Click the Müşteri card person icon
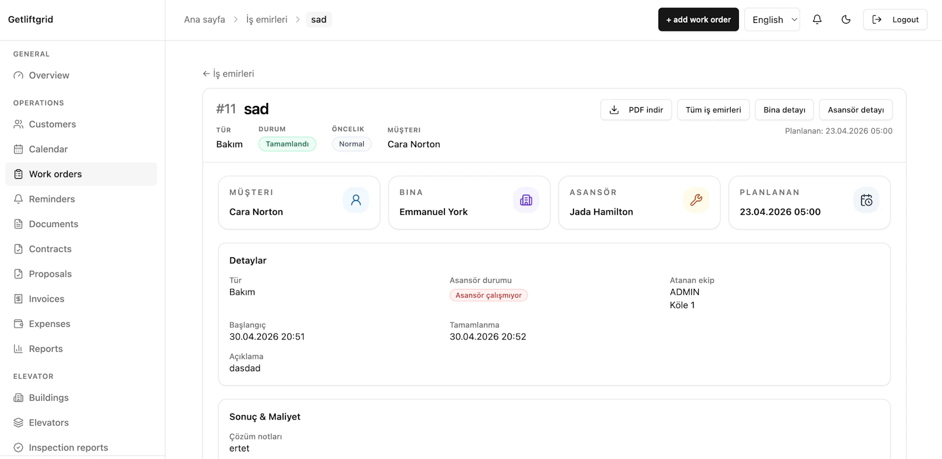This screenshot has width=942, height=459. tap(356, 200)
